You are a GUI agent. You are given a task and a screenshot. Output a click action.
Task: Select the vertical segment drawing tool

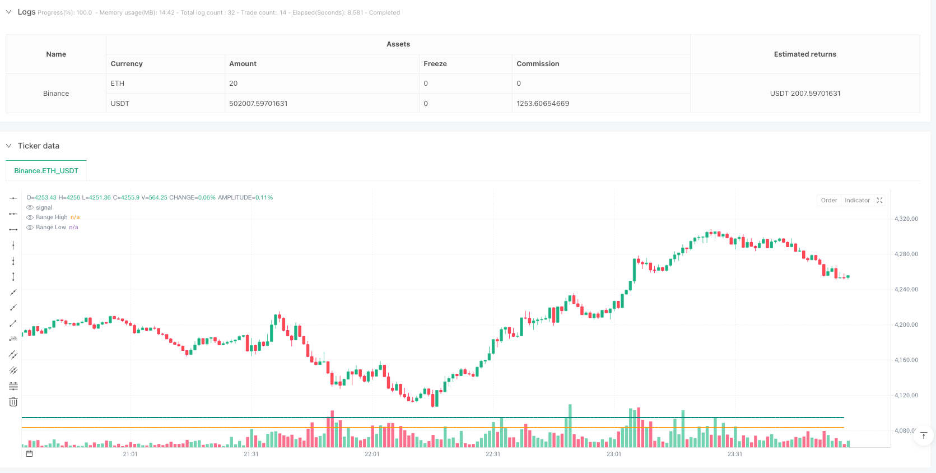13,276
